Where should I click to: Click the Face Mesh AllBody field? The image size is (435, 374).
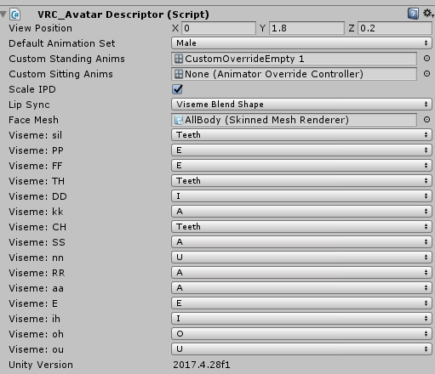pos(294,120)
